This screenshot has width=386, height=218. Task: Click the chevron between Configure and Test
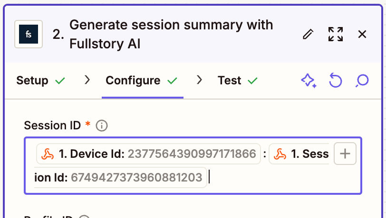pyautogui.click(x=200, y=81)
